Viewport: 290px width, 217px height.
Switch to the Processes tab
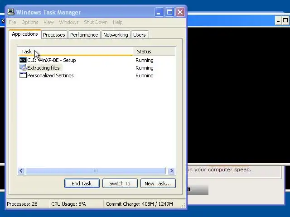54,35
